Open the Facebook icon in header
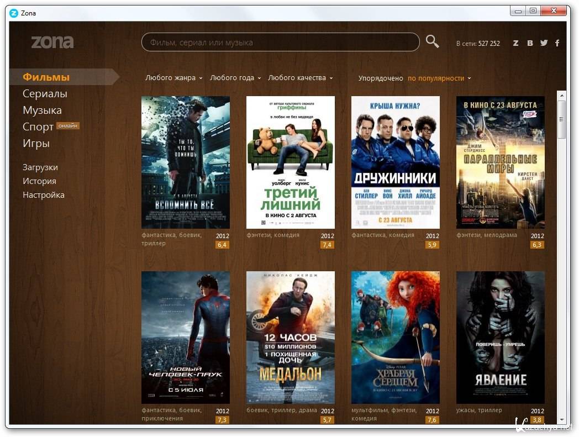Image resolution: width=579 pixels, height=437 pixels. pos(557,43)
